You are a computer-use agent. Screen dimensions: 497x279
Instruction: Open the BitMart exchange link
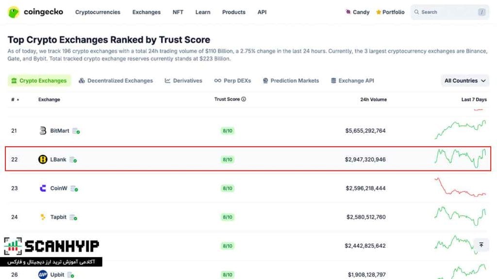click(x=60, y=131)
